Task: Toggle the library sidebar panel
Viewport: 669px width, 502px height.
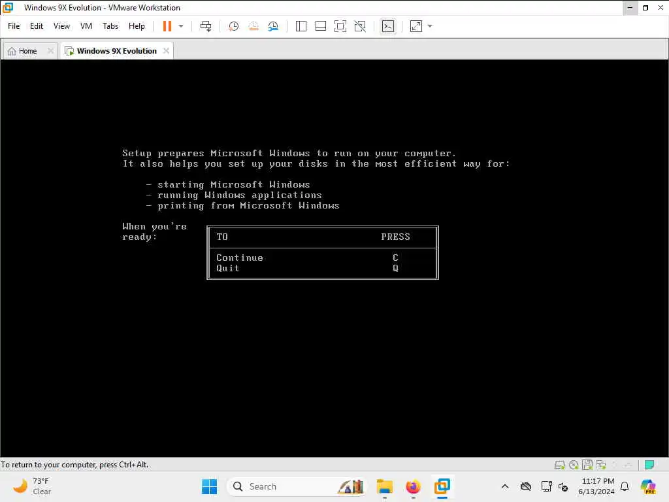Action: pos(301,26)
